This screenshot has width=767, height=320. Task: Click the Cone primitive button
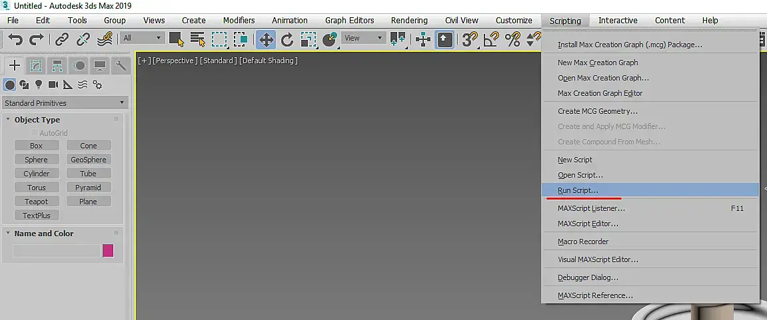tap(89, 146)
